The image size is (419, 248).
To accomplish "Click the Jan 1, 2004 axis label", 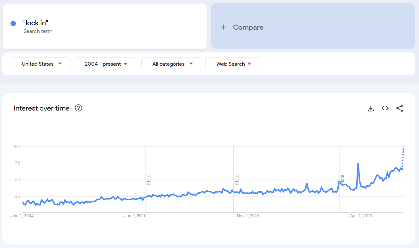I will pos(22,216).
